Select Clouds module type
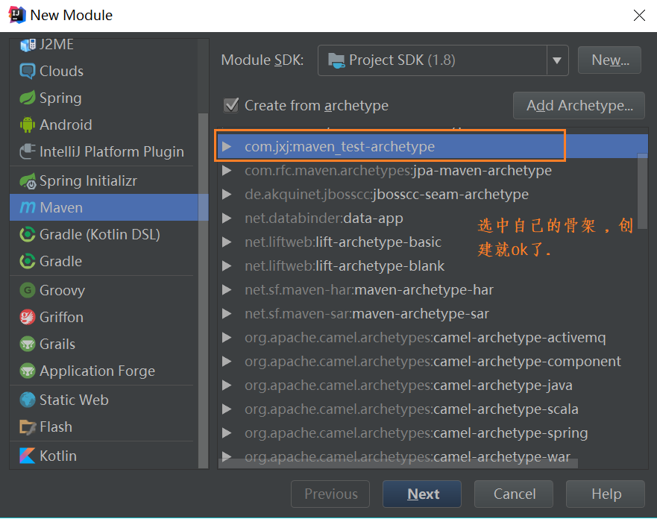 (x=104, y=71)
